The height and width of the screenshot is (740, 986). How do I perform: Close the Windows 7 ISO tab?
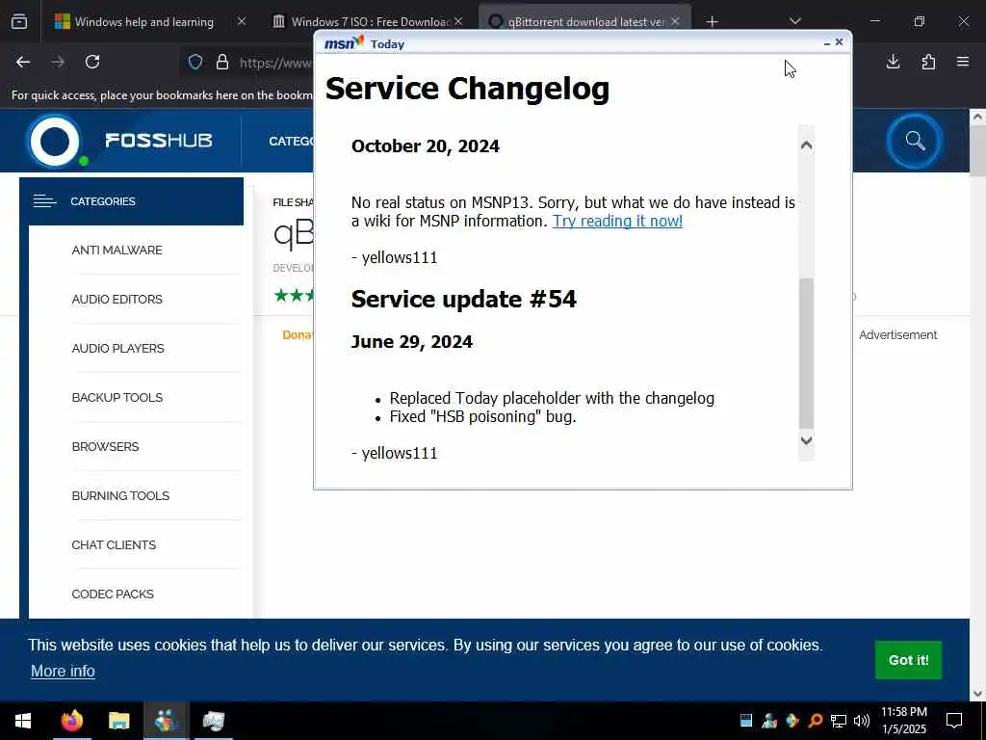tap(458, 22)
